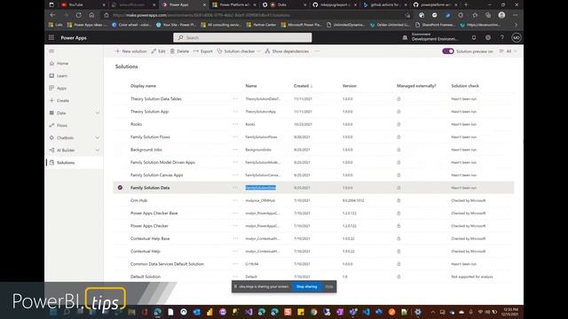568x319 pixels.
Task: Sort by Created column header
Action: click(x=303, y=86)
